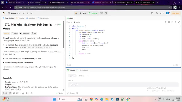Format code with curly braces icon
This screenshot has width=182, height=102.
coord(172,22)
